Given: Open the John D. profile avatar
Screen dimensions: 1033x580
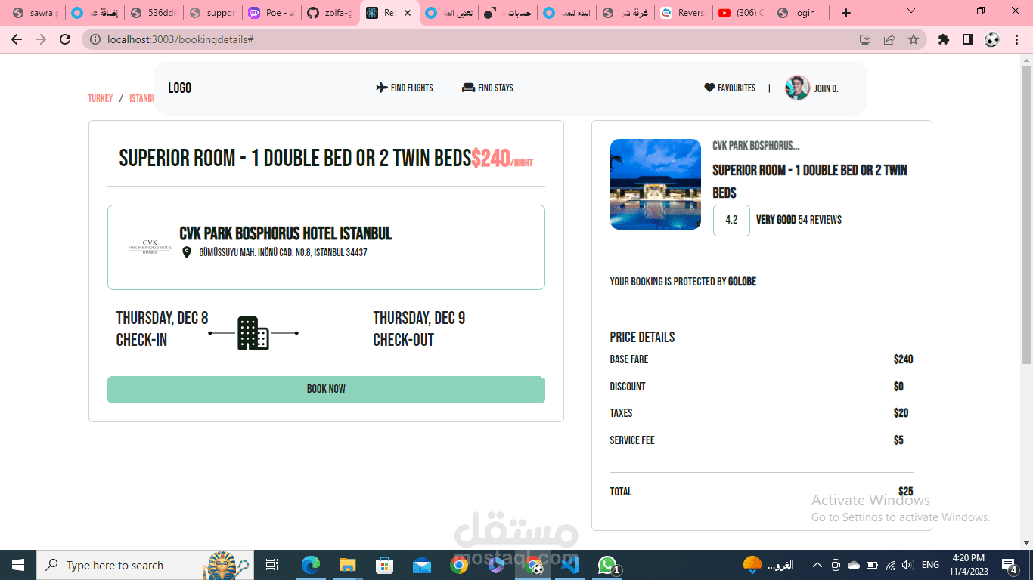Looking at the screenshot, I should pos(797,88).
